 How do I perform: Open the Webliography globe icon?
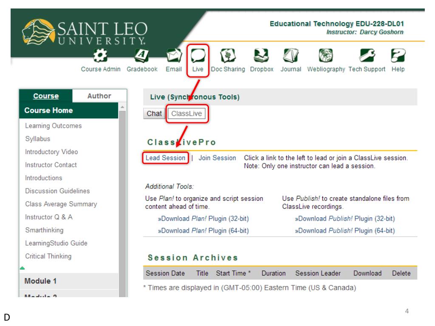[x=326, y=56]
